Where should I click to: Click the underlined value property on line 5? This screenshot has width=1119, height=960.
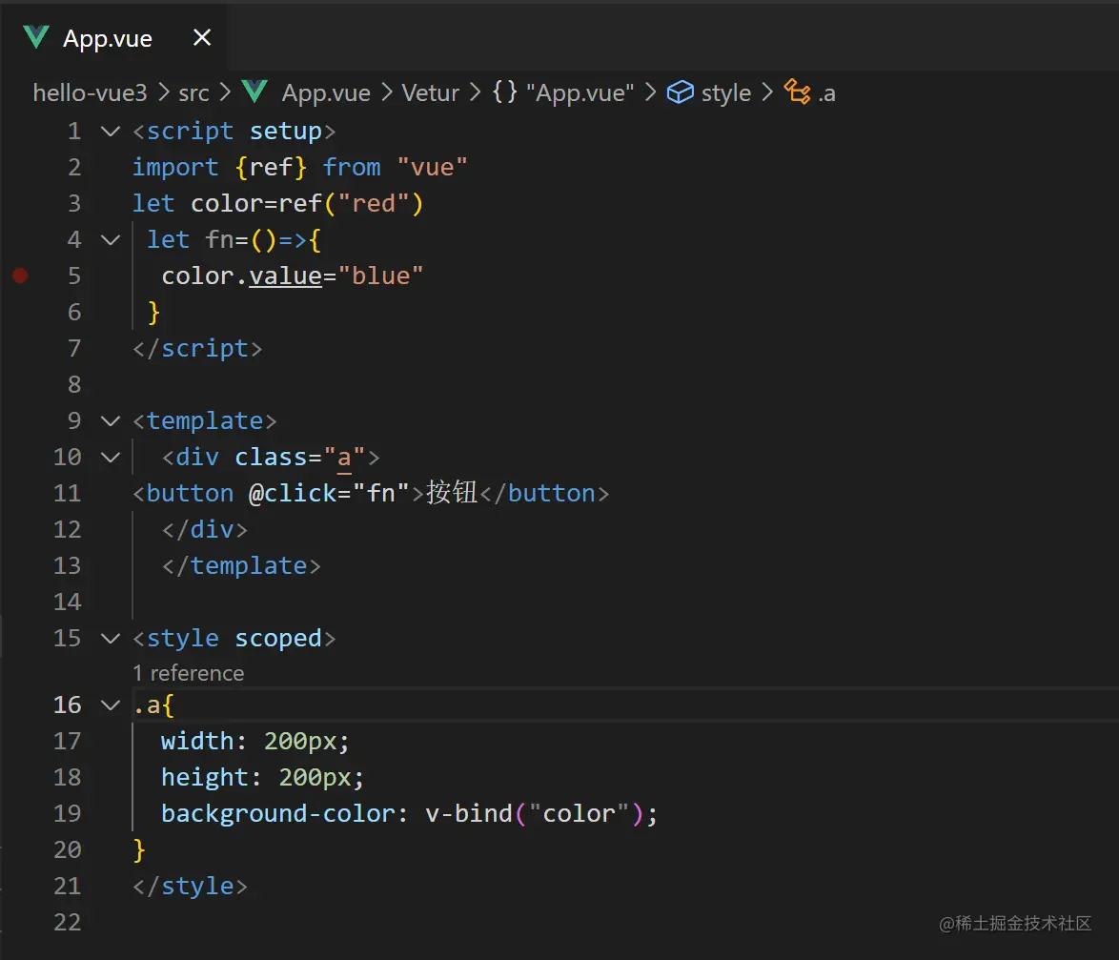(285, 276)
